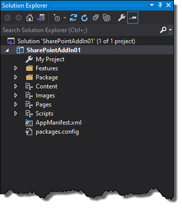182x210 pixels.
Task: Toggle Auto Hide pin icon
Action: pyautogui.click(x=160, y=6)
